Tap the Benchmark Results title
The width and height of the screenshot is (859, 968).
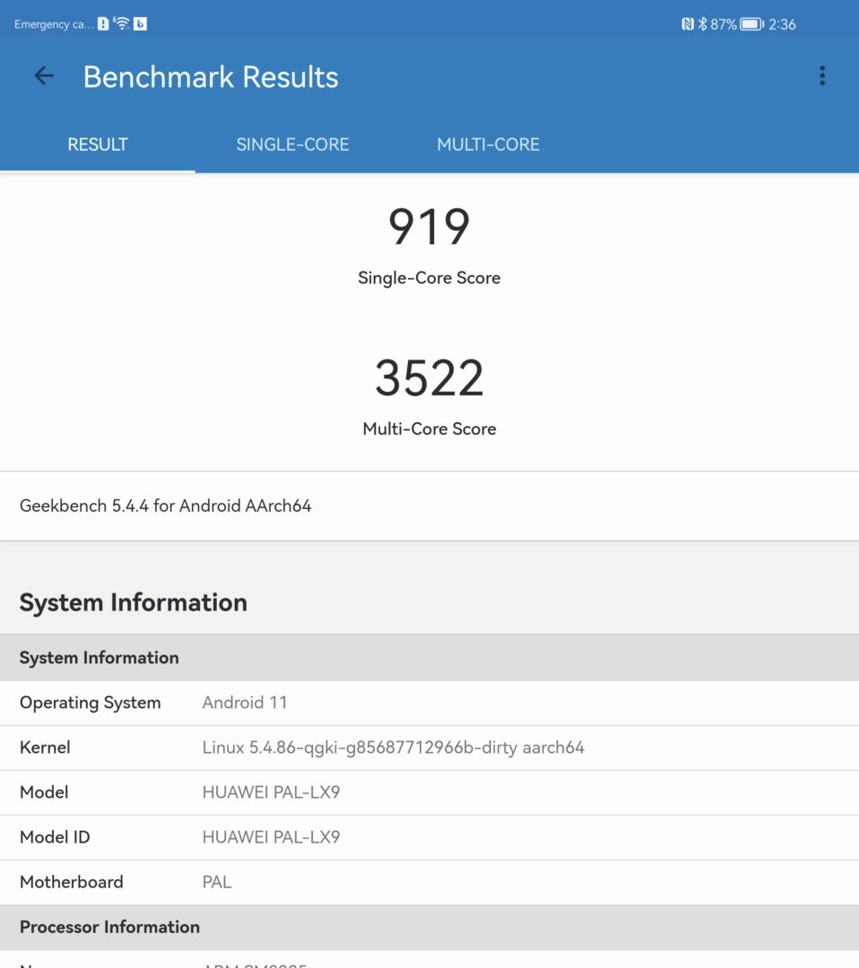point(211,76)
